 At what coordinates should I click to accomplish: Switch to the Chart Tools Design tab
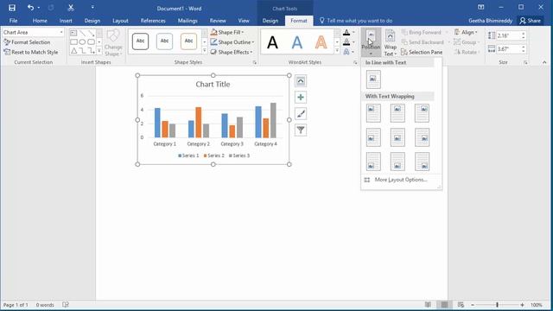point(270,21)
